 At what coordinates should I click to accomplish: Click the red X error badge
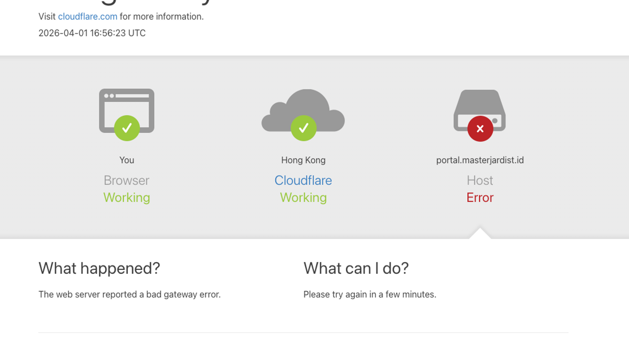click(480, 129)
